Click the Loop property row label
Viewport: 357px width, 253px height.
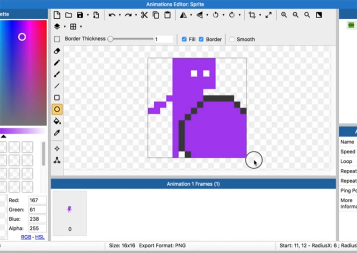pyautogui.click(x=346, y=161)
